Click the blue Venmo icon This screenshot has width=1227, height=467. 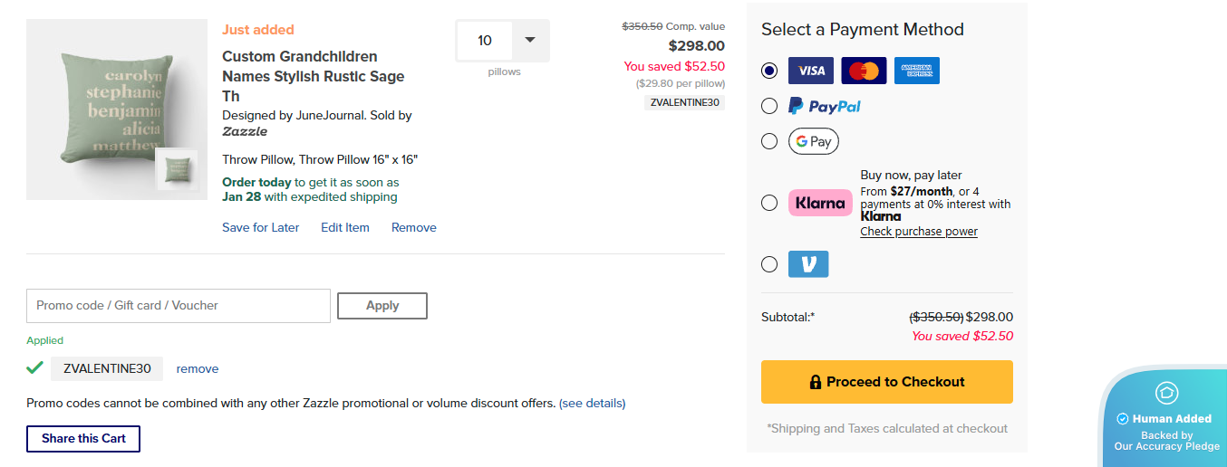click(808, 264)
